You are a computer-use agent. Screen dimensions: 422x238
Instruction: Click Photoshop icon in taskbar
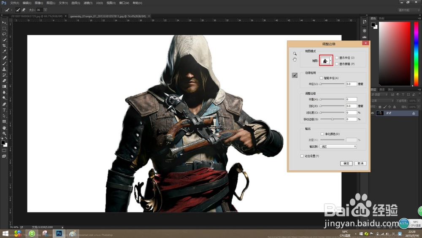pyautogui.click(x=59, y=233)
